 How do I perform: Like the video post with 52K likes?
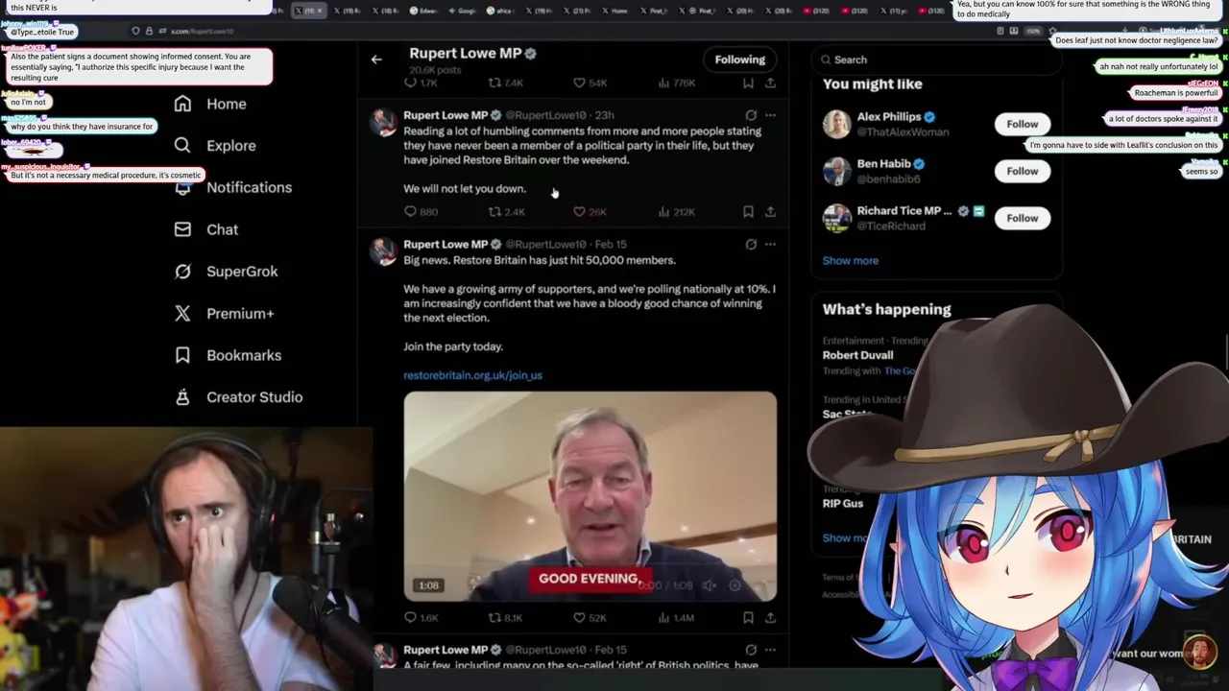tap(579, 618)
